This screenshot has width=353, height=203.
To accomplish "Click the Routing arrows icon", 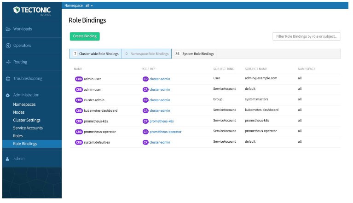I will click(8, 62).
